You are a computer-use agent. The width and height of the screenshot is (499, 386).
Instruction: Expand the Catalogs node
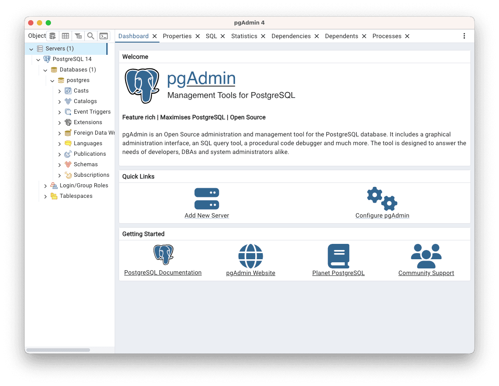tap(59, 102)
